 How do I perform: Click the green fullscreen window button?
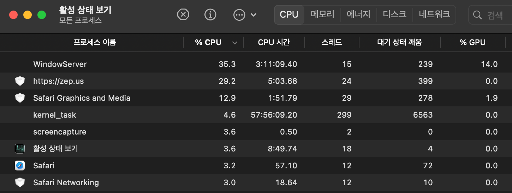click(42, 15)
